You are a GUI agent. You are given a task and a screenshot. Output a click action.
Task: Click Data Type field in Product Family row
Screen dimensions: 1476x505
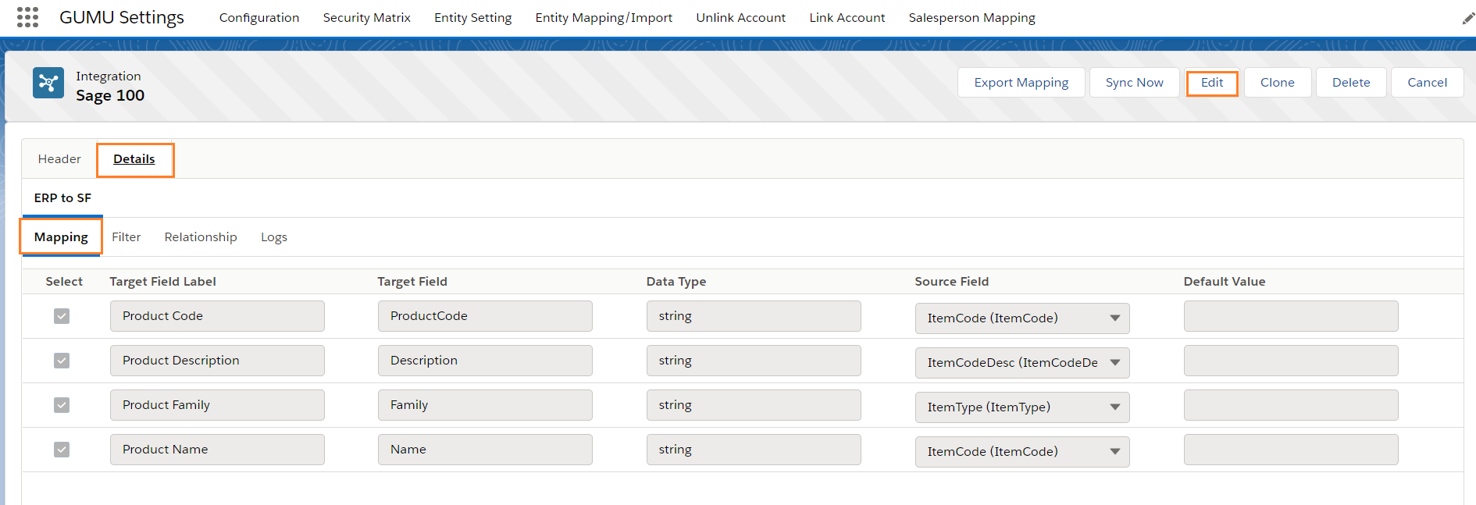pyautogui.click(x=754, y=405)
